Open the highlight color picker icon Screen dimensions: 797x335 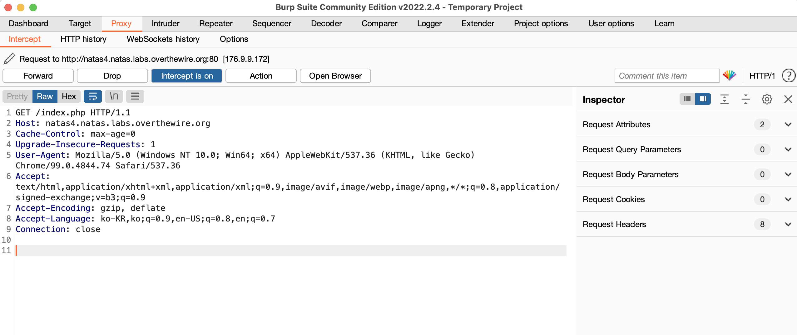click(729, 75)
